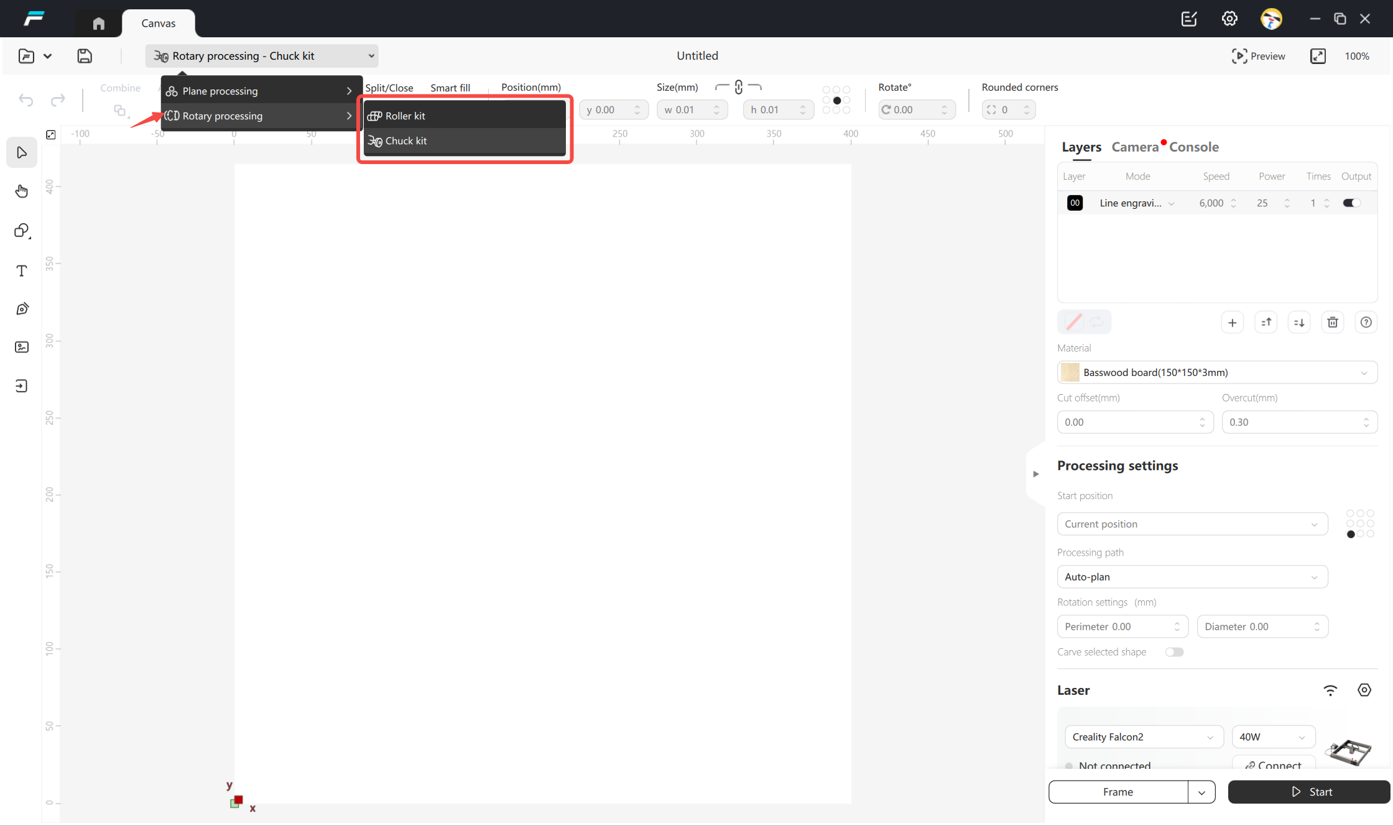Open the Material Basswood board dropdown

pyautogui.click(x=1216, y=372)
